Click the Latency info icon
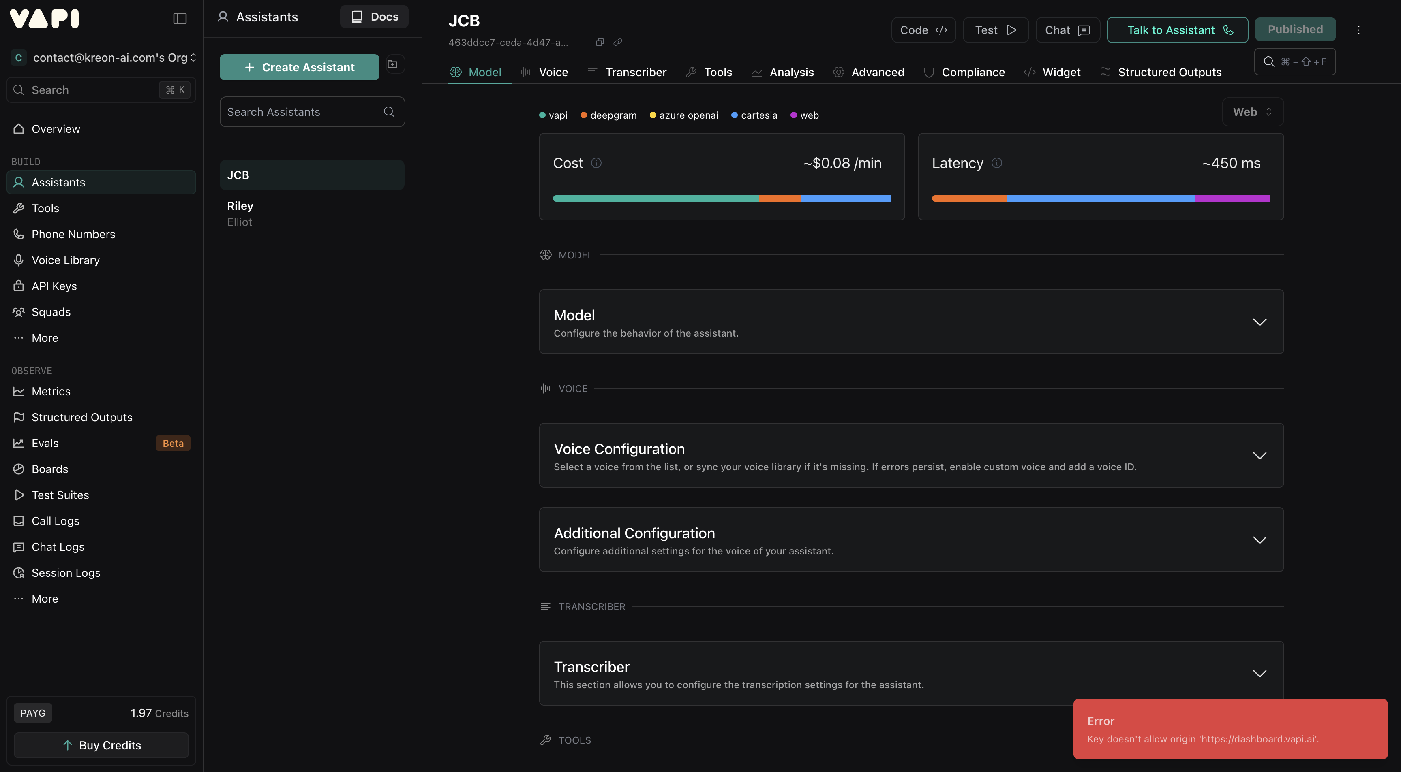The height and width of the screenshot is (772, 1401). (x=996, y=163)
